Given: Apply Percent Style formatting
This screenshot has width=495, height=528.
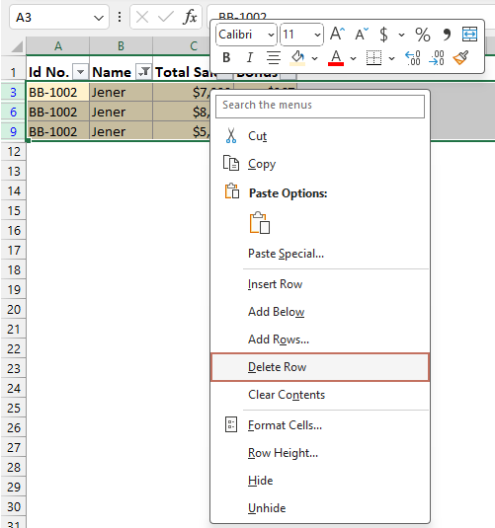Looking at the screenshot, I should point(423,35).
